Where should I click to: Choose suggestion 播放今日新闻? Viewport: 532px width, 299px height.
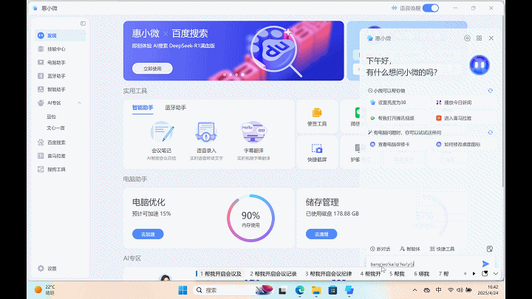pos(454,103)
